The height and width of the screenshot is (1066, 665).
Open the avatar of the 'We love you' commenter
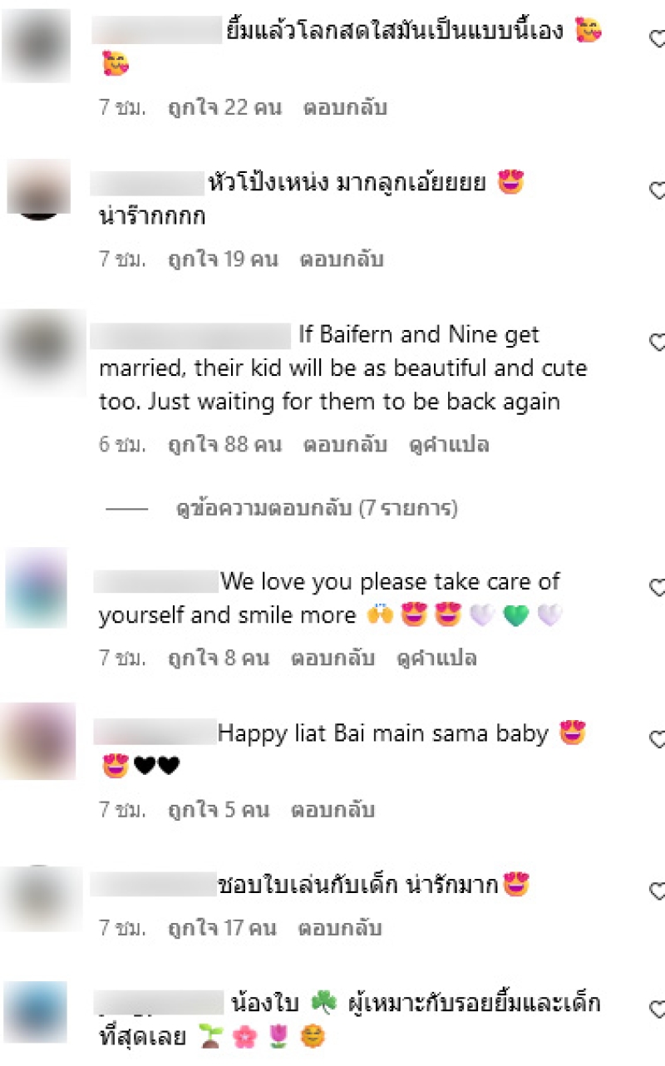[x=37, y=587]
